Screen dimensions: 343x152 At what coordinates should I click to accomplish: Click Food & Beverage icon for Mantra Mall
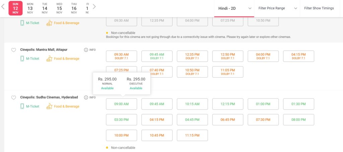pos(50,58)
